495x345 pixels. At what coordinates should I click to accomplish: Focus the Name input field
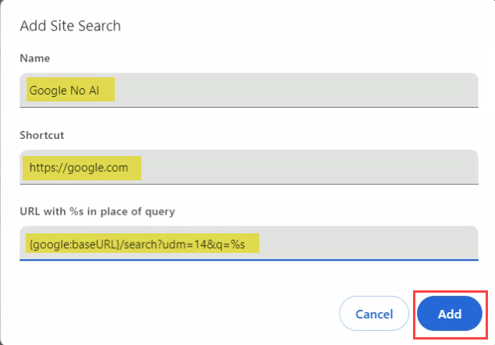248,90
